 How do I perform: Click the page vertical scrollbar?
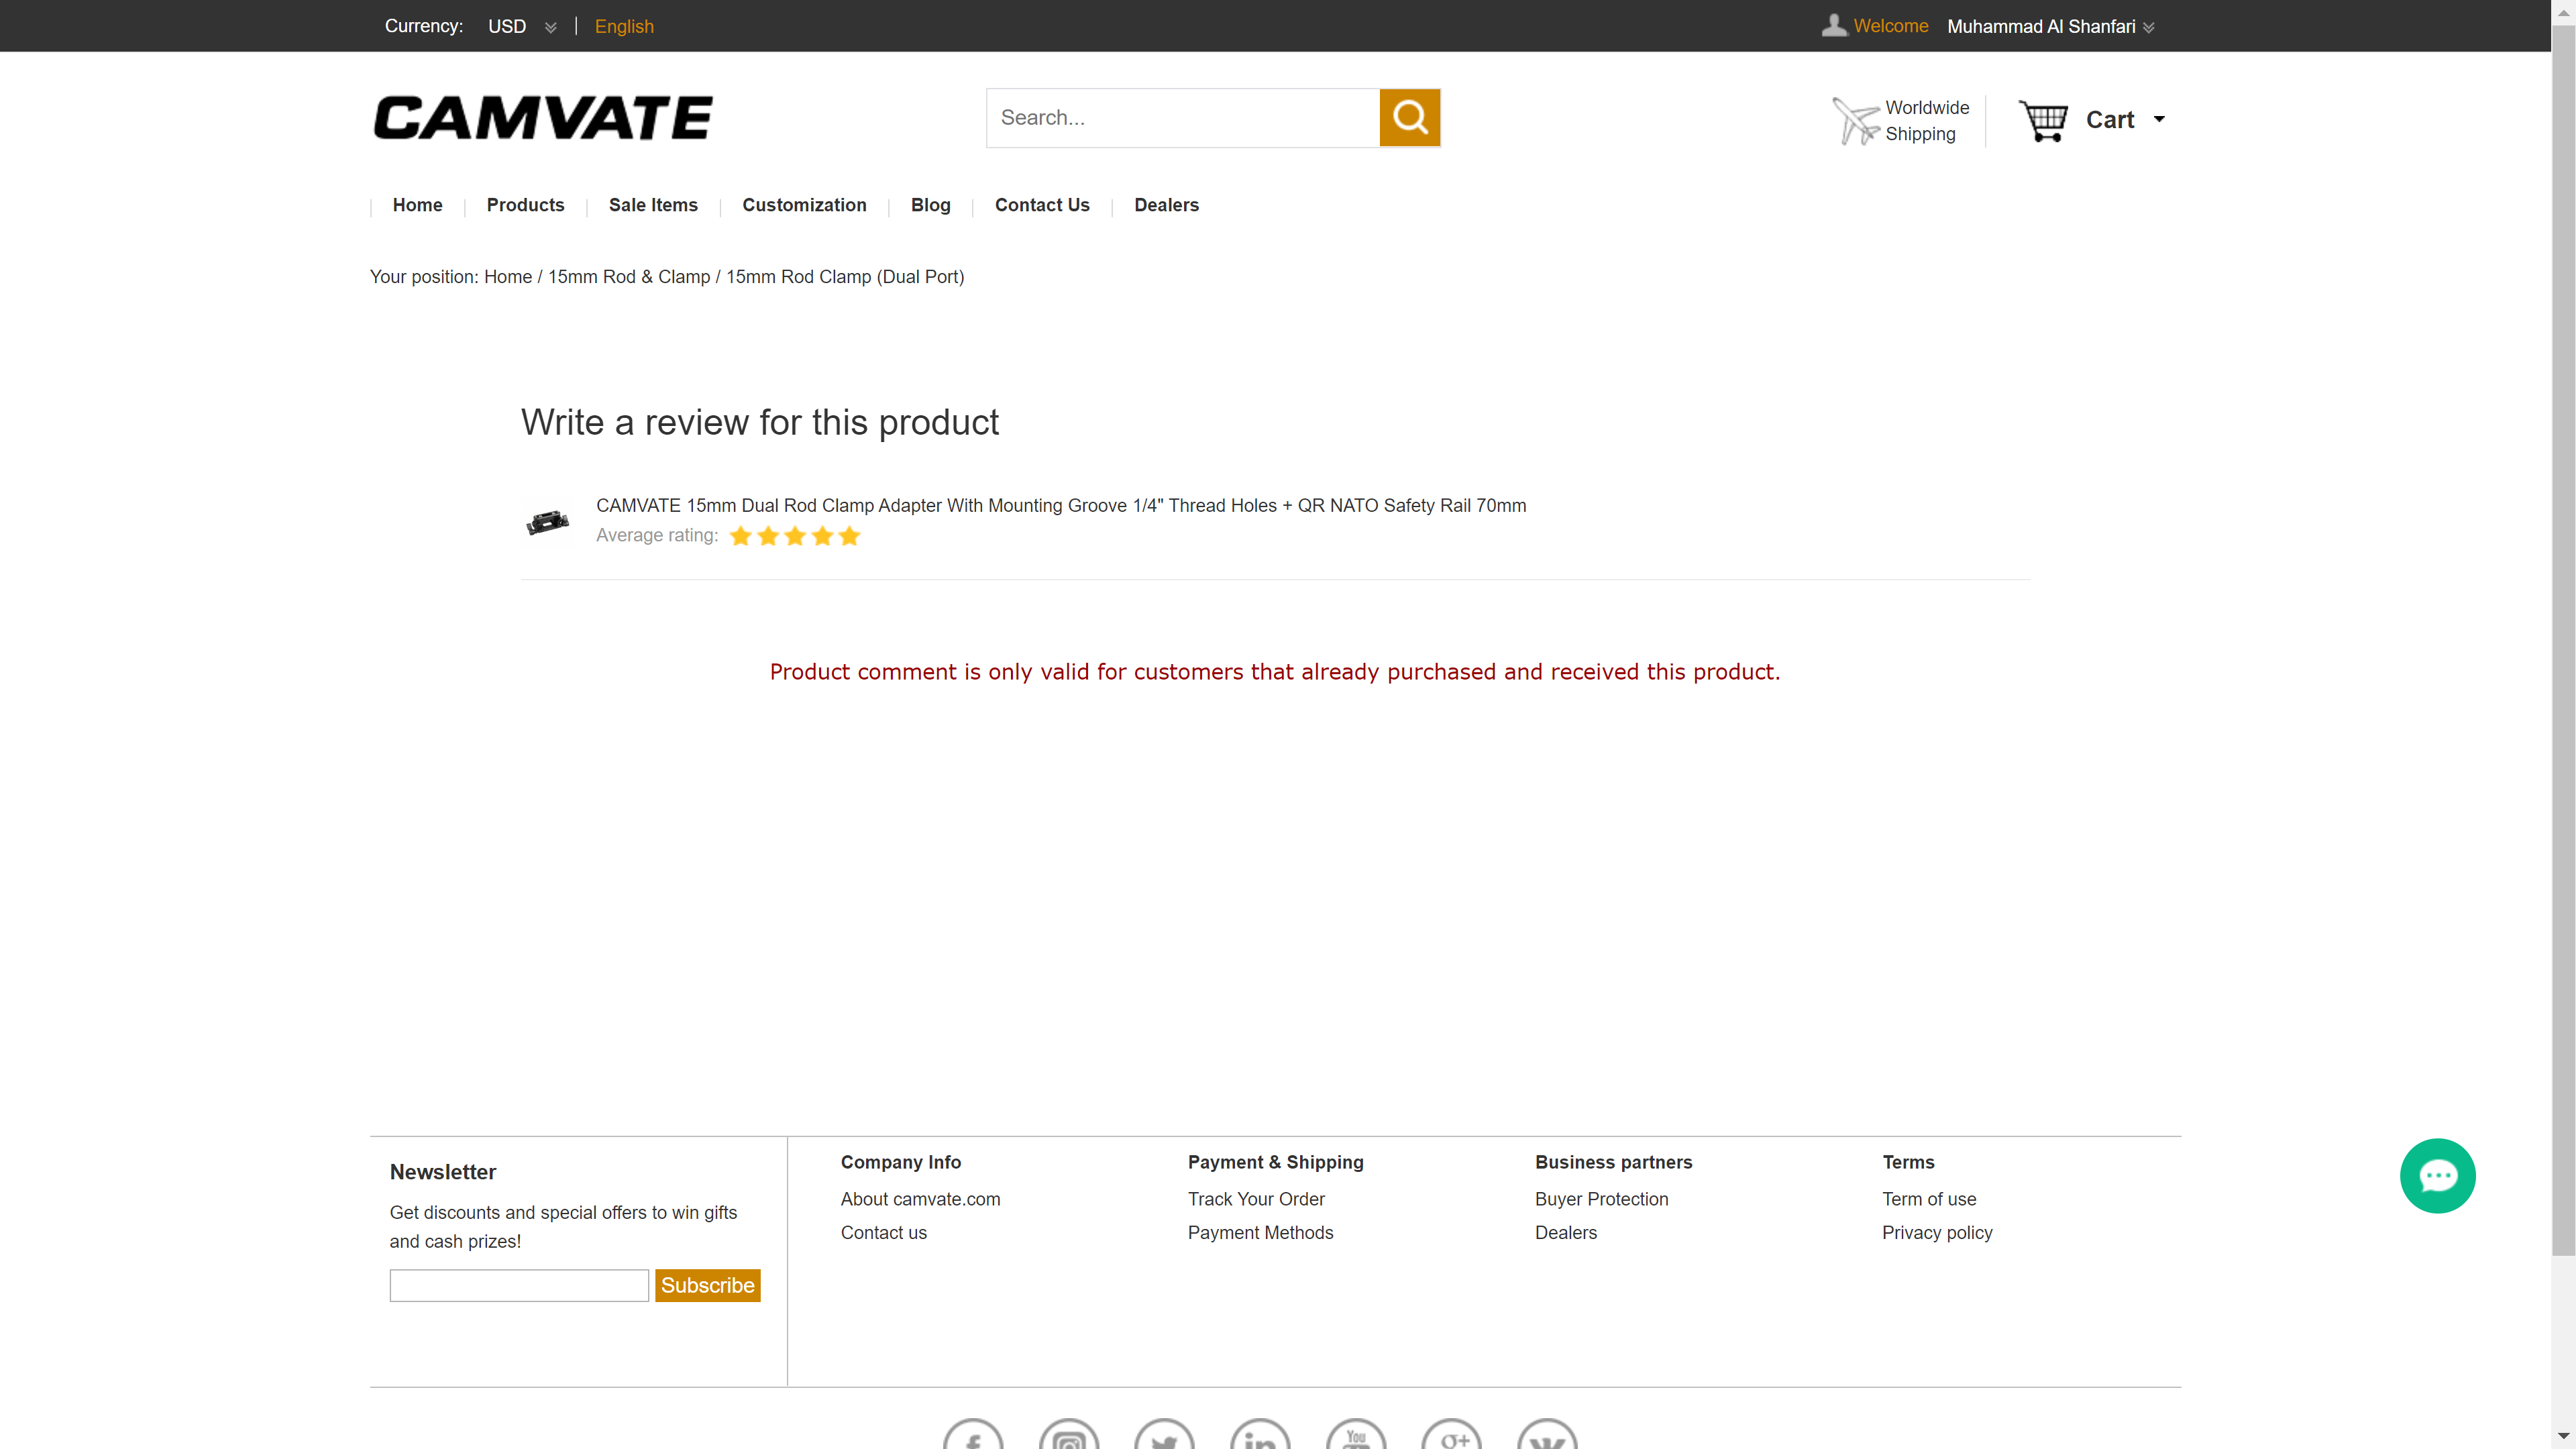[x=2563, y=640]
